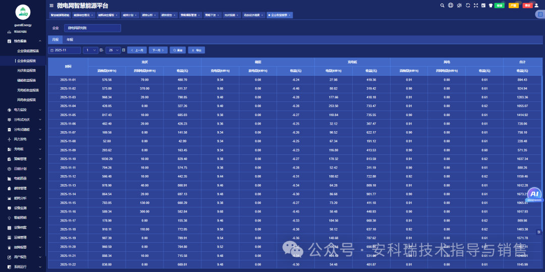Switch to the 减排计划 page tab
The width and height of the screenshot is (545, 272).
(129, 15)
